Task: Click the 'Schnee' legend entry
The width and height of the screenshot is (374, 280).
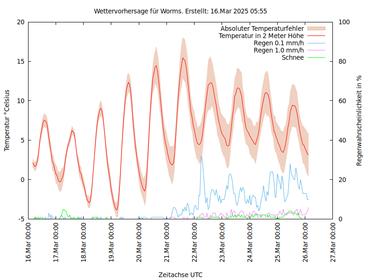Action: (293, 57)
